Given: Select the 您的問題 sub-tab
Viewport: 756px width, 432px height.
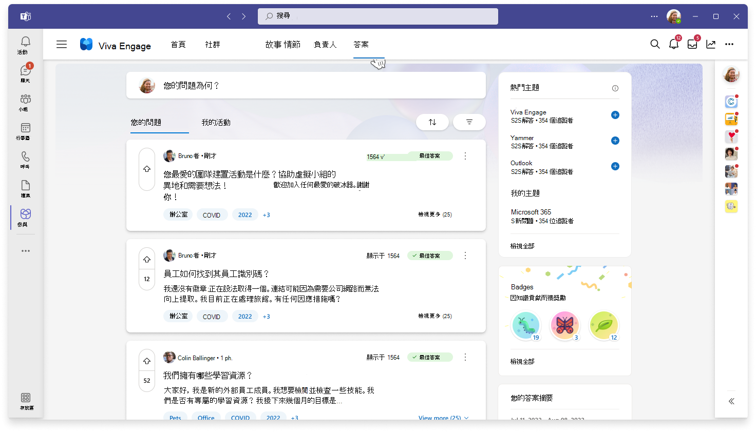Looking at the screenshot, I should point(146,123).
